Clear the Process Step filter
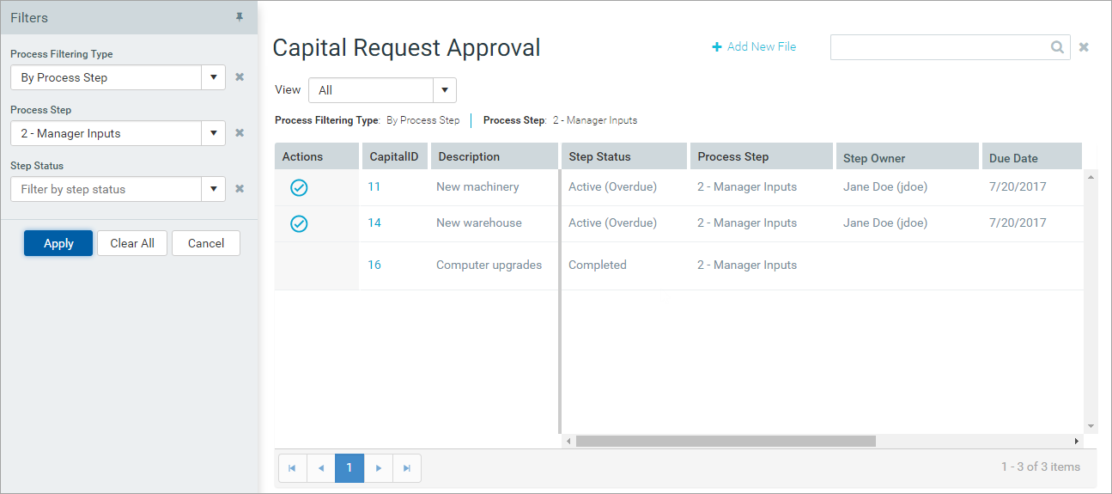 point(240,133)
